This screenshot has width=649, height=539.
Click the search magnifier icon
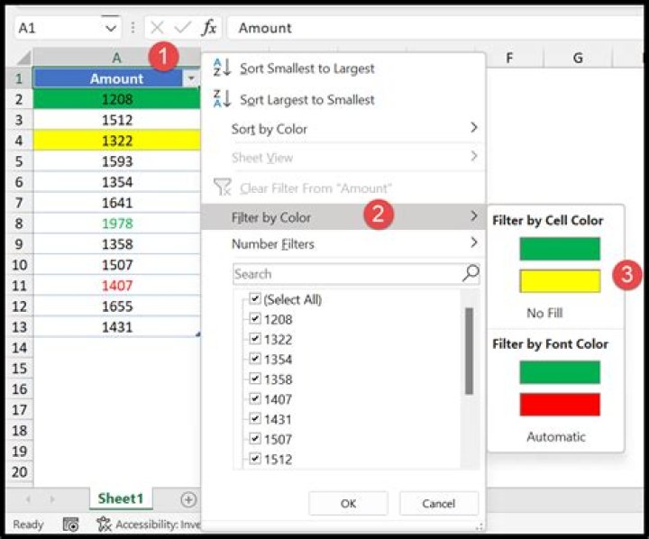tap(471, 273)
